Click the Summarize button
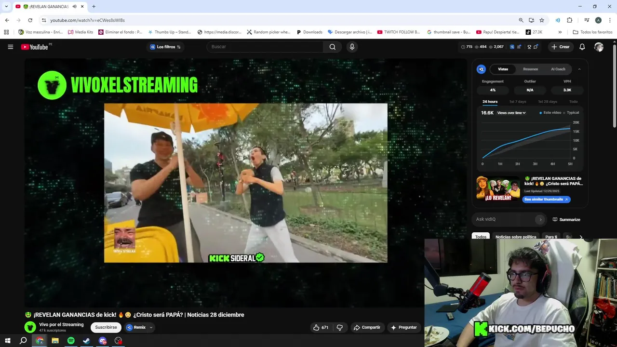 (566, 220)
